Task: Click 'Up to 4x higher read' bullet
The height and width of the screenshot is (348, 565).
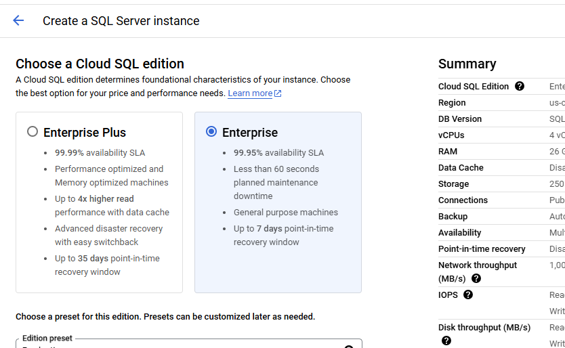Action: (94, 199)
